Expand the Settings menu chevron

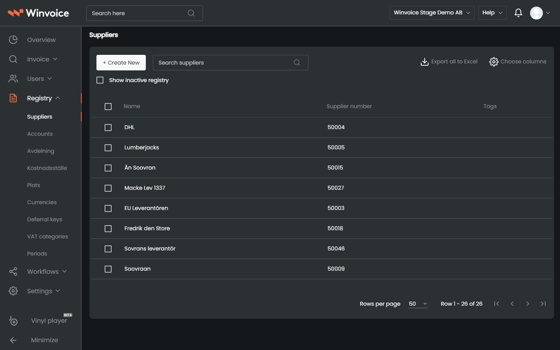(x=58, y=290)
